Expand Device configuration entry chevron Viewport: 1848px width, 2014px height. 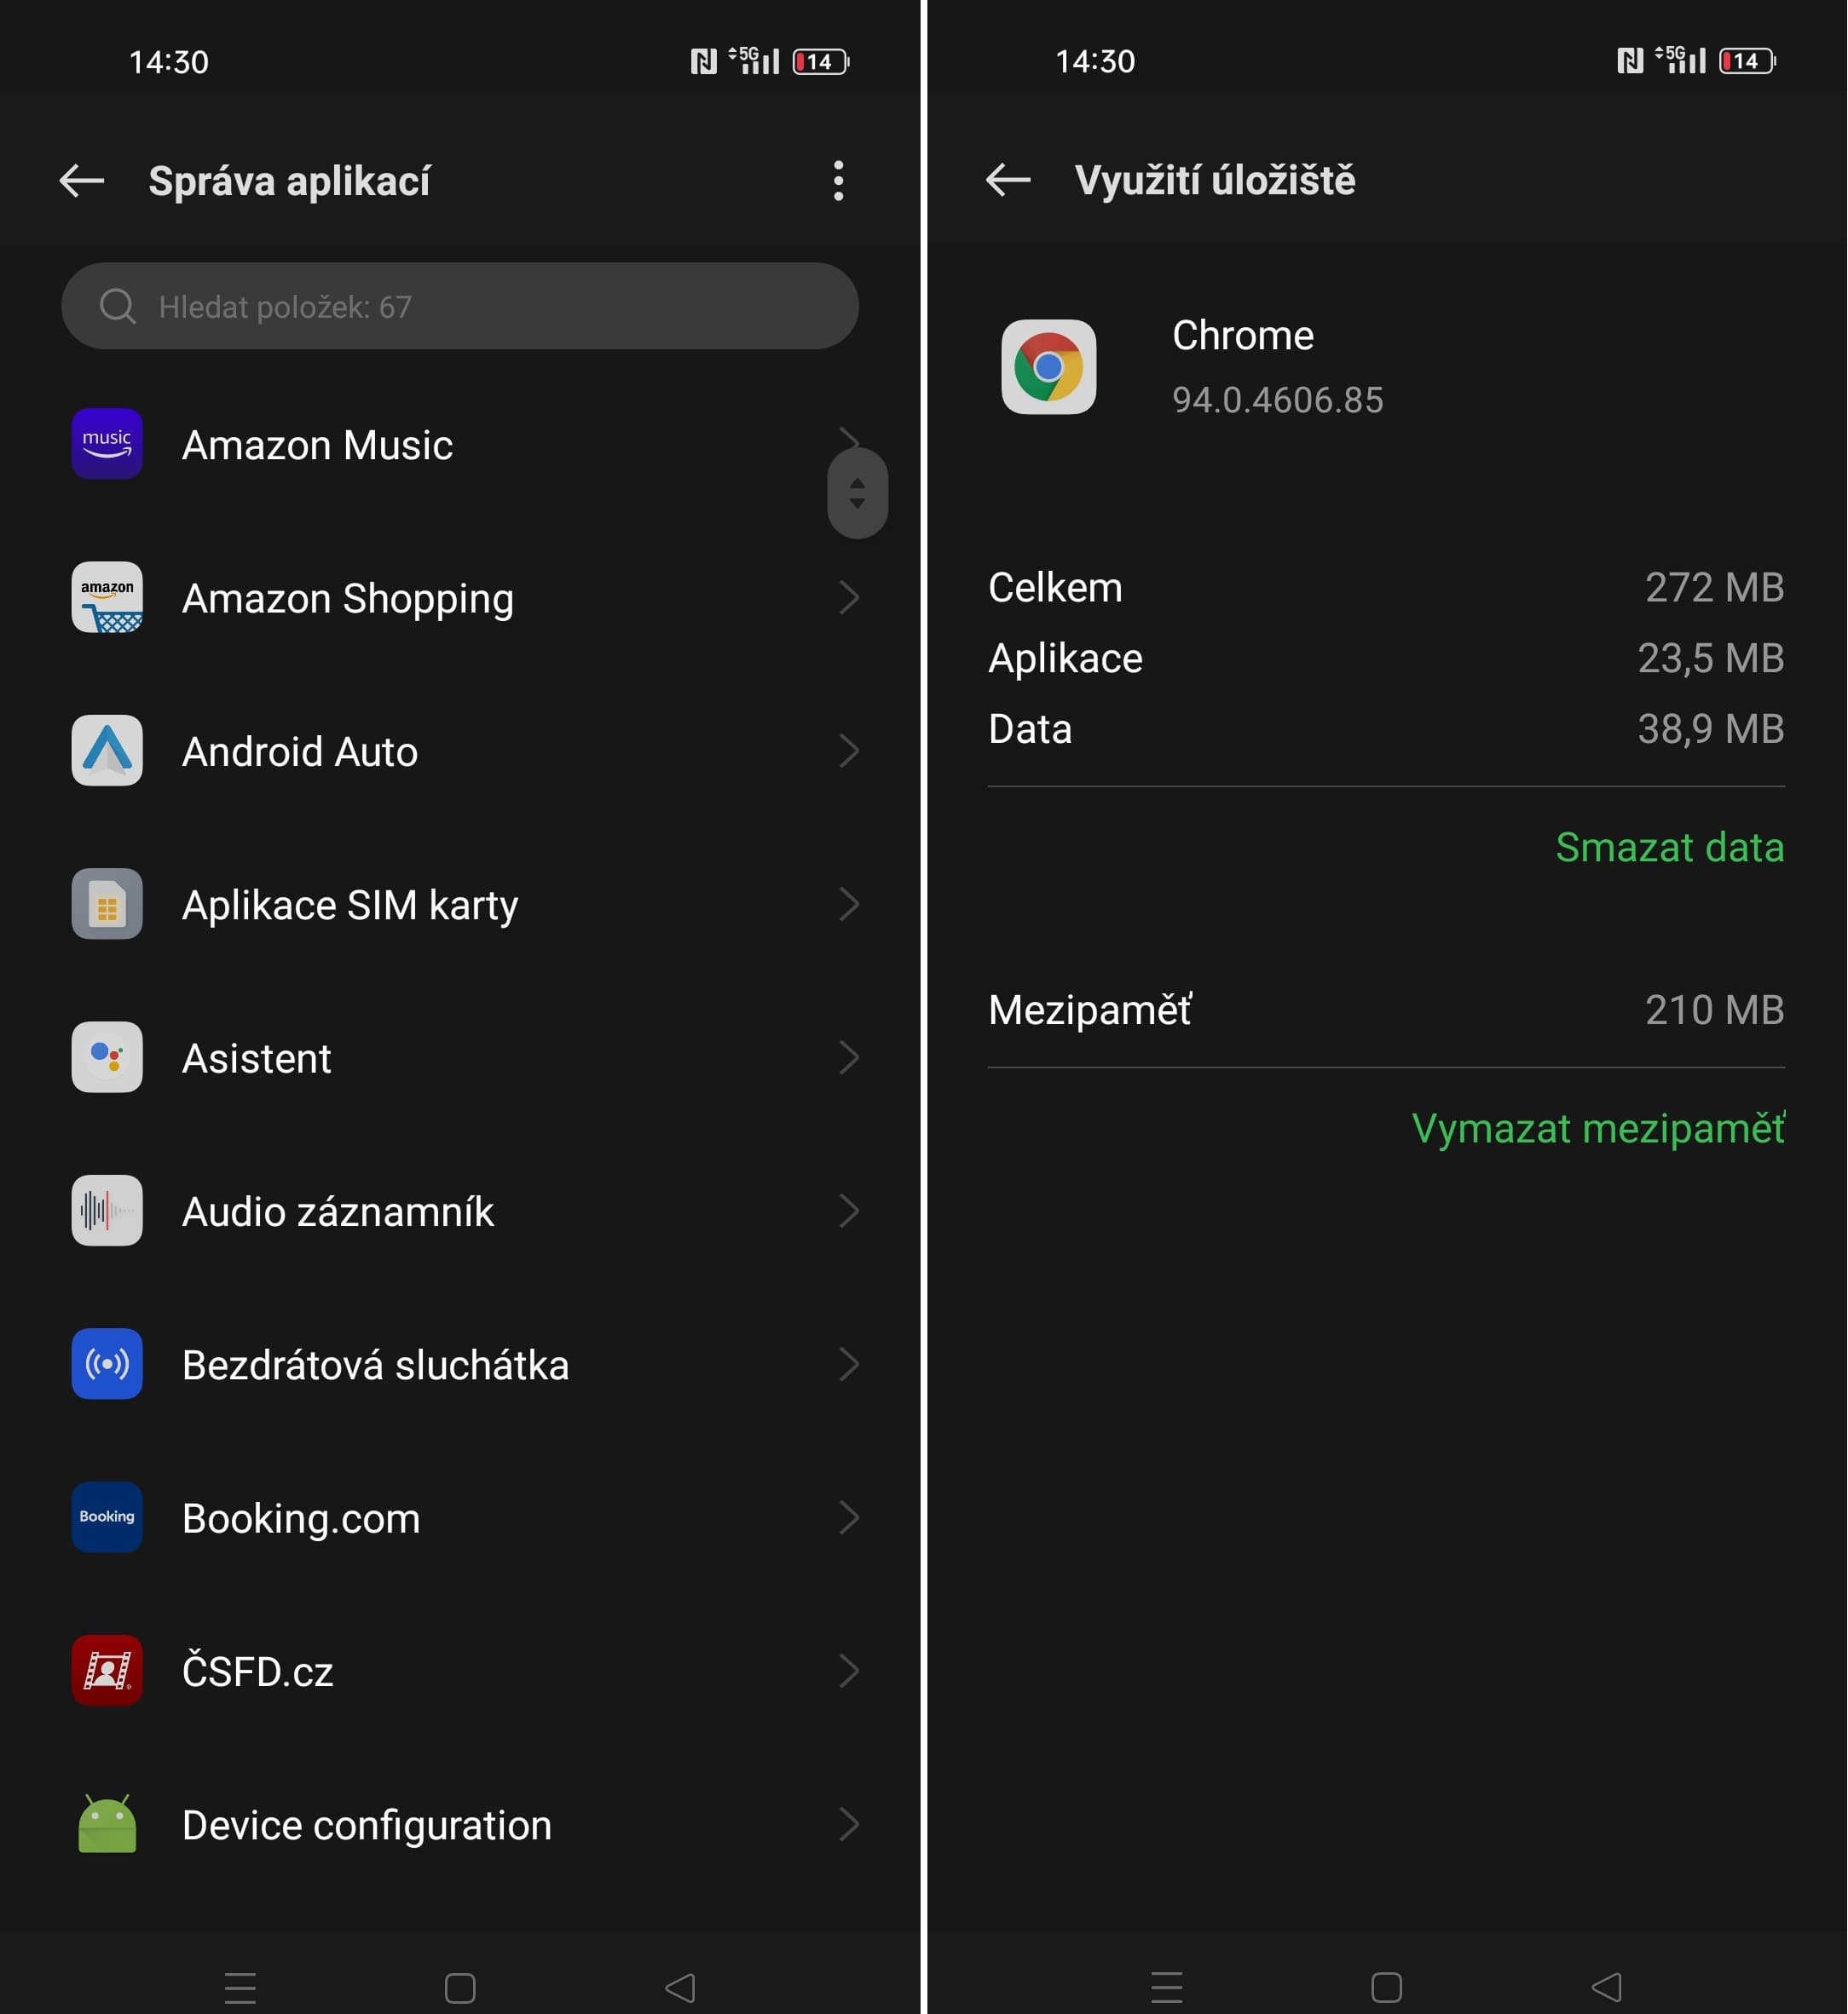pos(848,1824)
